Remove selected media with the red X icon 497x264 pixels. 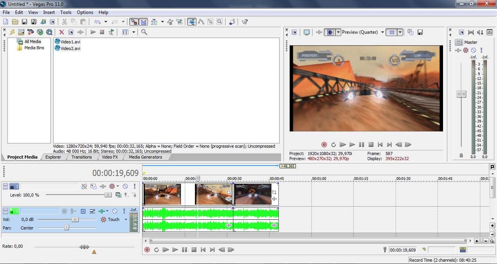tap(61, 32)
